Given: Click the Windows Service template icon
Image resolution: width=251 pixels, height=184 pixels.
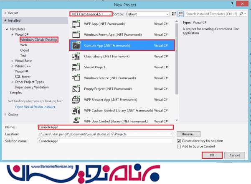Looking at the screenshot, I should [76, 78].
